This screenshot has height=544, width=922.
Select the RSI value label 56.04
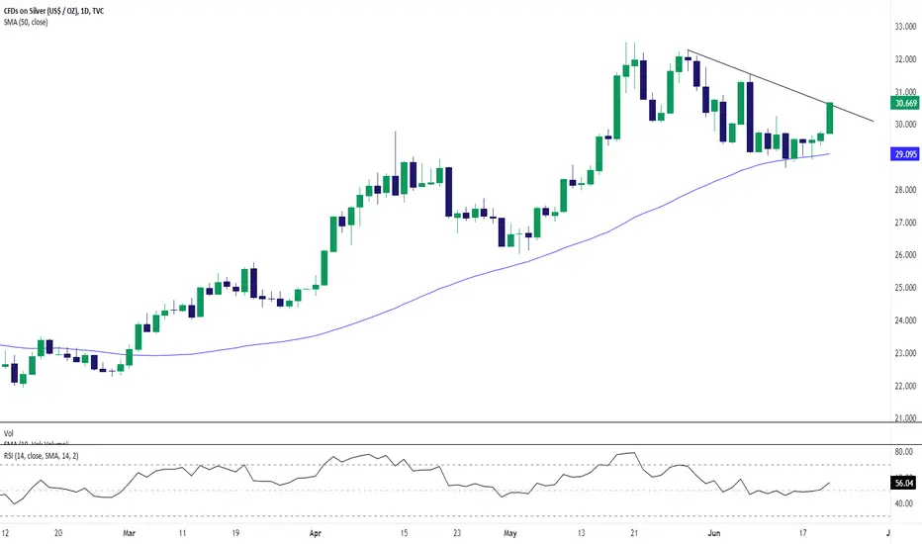coord(905,484)
